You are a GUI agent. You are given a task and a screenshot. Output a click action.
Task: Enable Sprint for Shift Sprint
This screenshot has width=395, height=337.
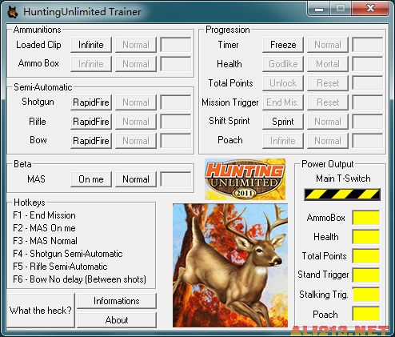pos(283,122)
